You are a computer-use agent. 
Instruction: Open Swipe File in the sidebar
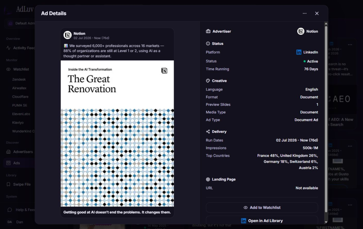pos(20,184)
